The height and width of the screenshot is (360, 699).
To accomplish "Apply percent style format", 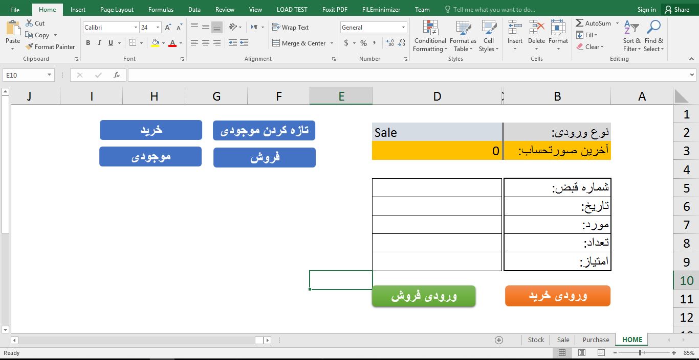I will 363,43.
